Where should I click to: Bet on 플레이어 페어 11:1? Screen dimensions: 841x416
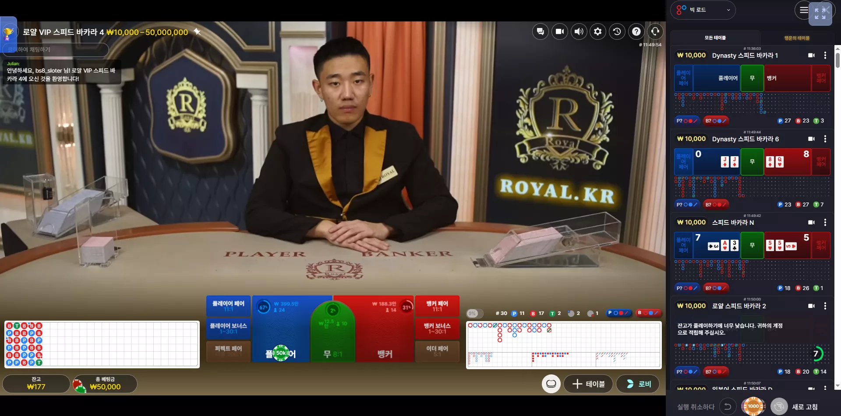[x=228, y=306]
